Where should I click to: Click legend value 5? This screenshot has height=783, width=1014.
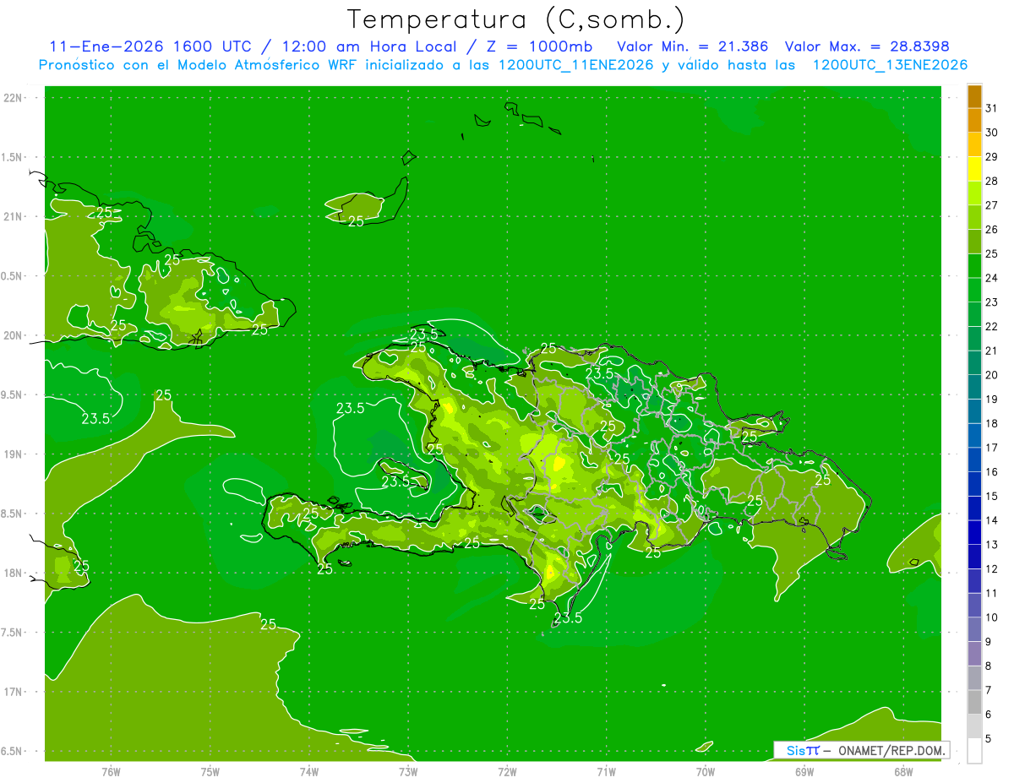click(988, 738)
